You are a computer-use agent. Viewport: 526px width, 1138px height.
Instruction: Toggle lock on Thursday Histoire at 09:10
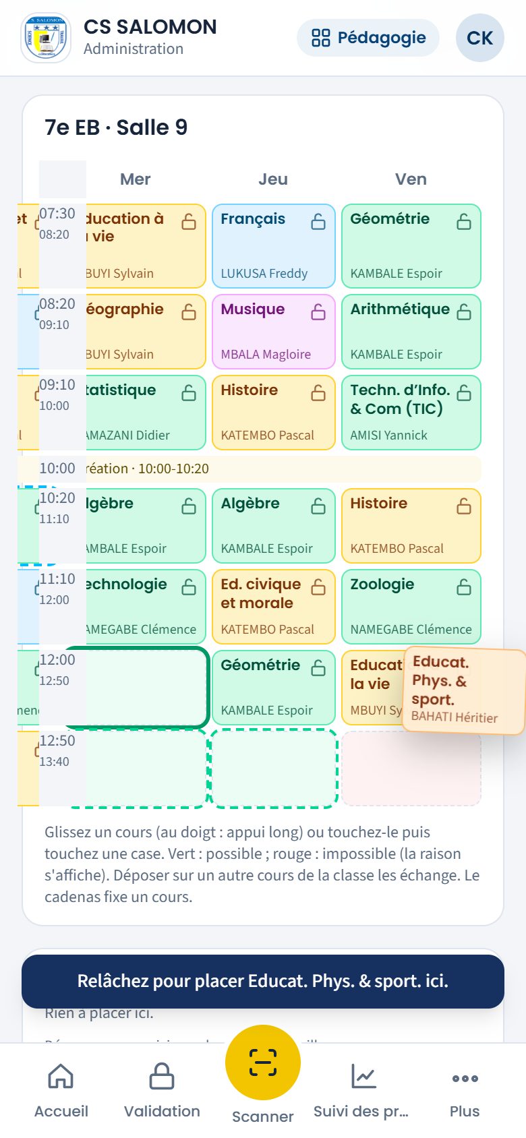click(318, 393)
